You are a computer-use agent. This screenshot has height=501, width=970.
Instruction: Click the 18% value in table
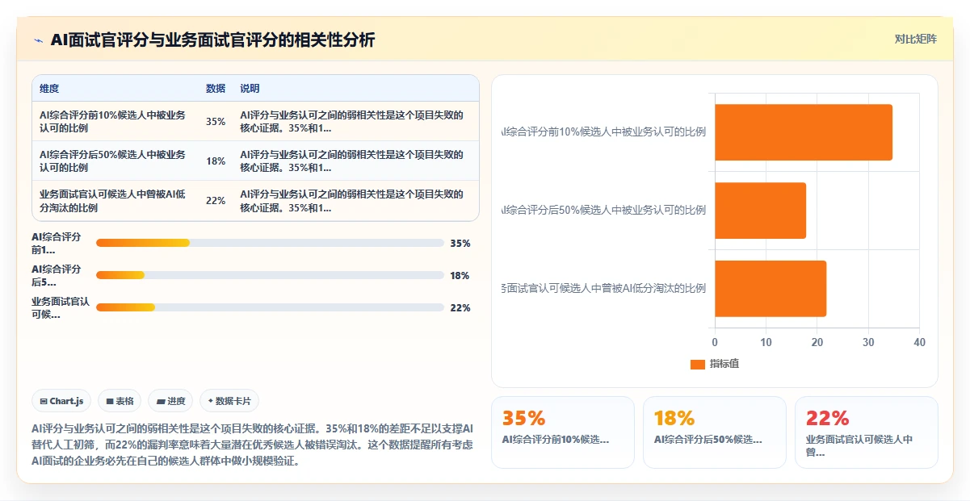point(216,161)
